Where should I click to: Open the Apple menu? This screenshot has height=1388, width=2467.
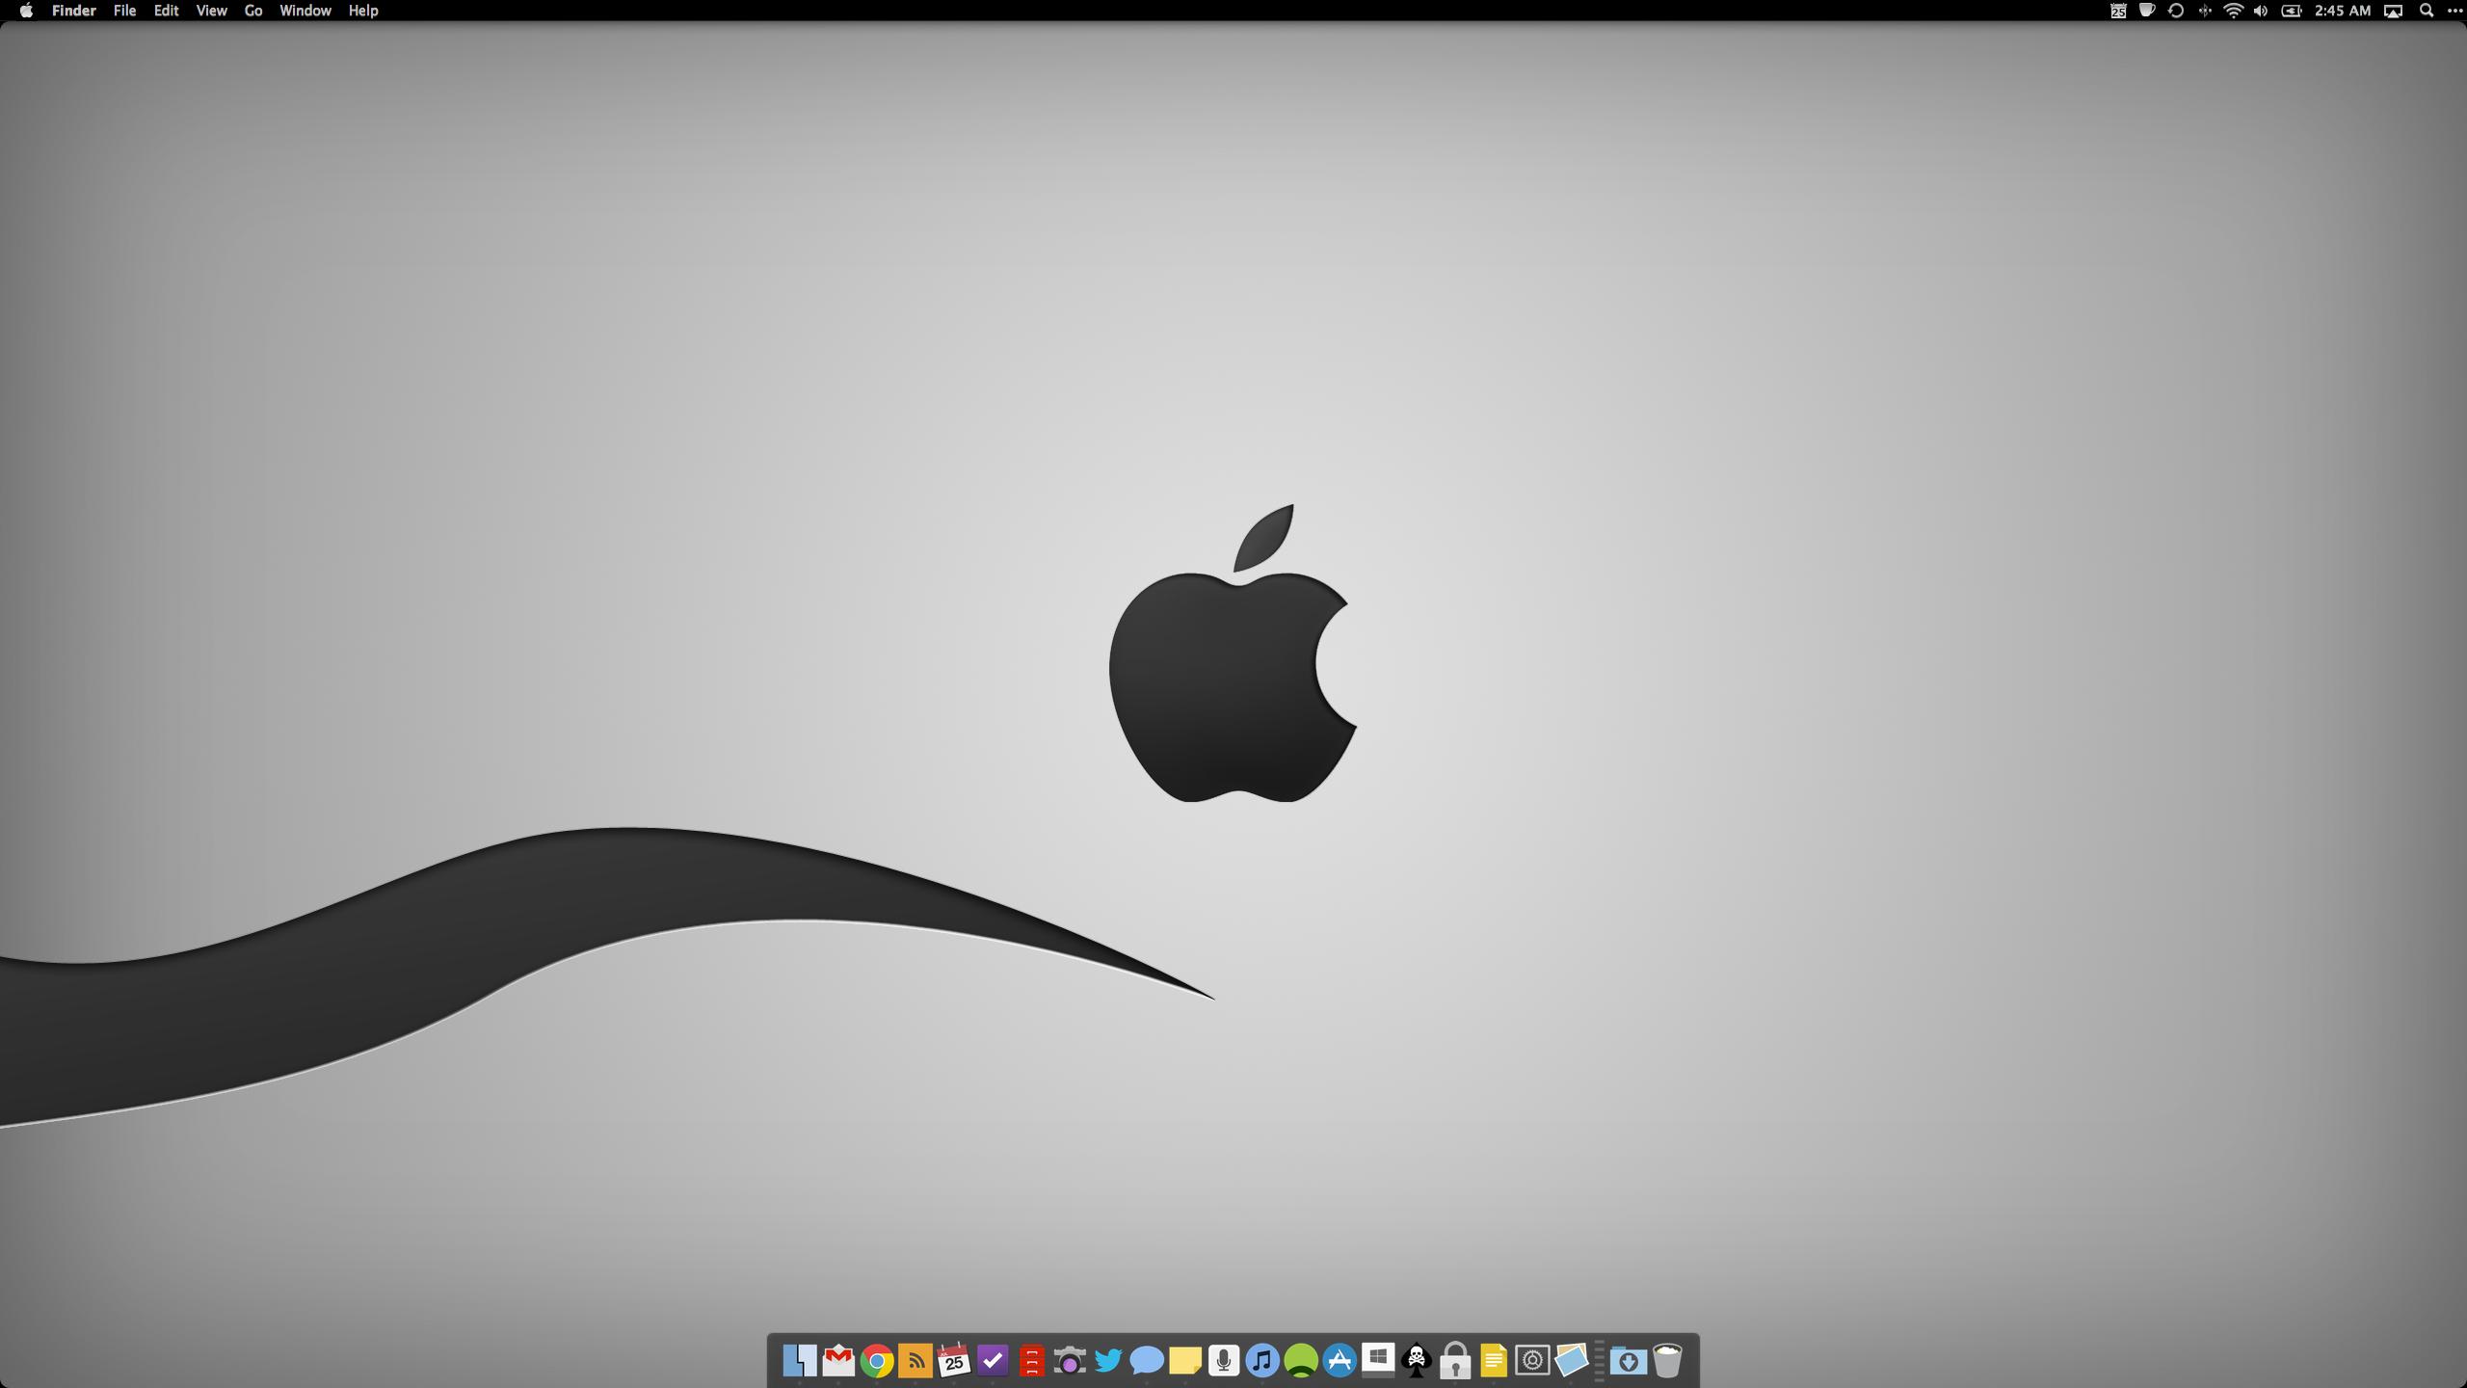click(26, 11)
